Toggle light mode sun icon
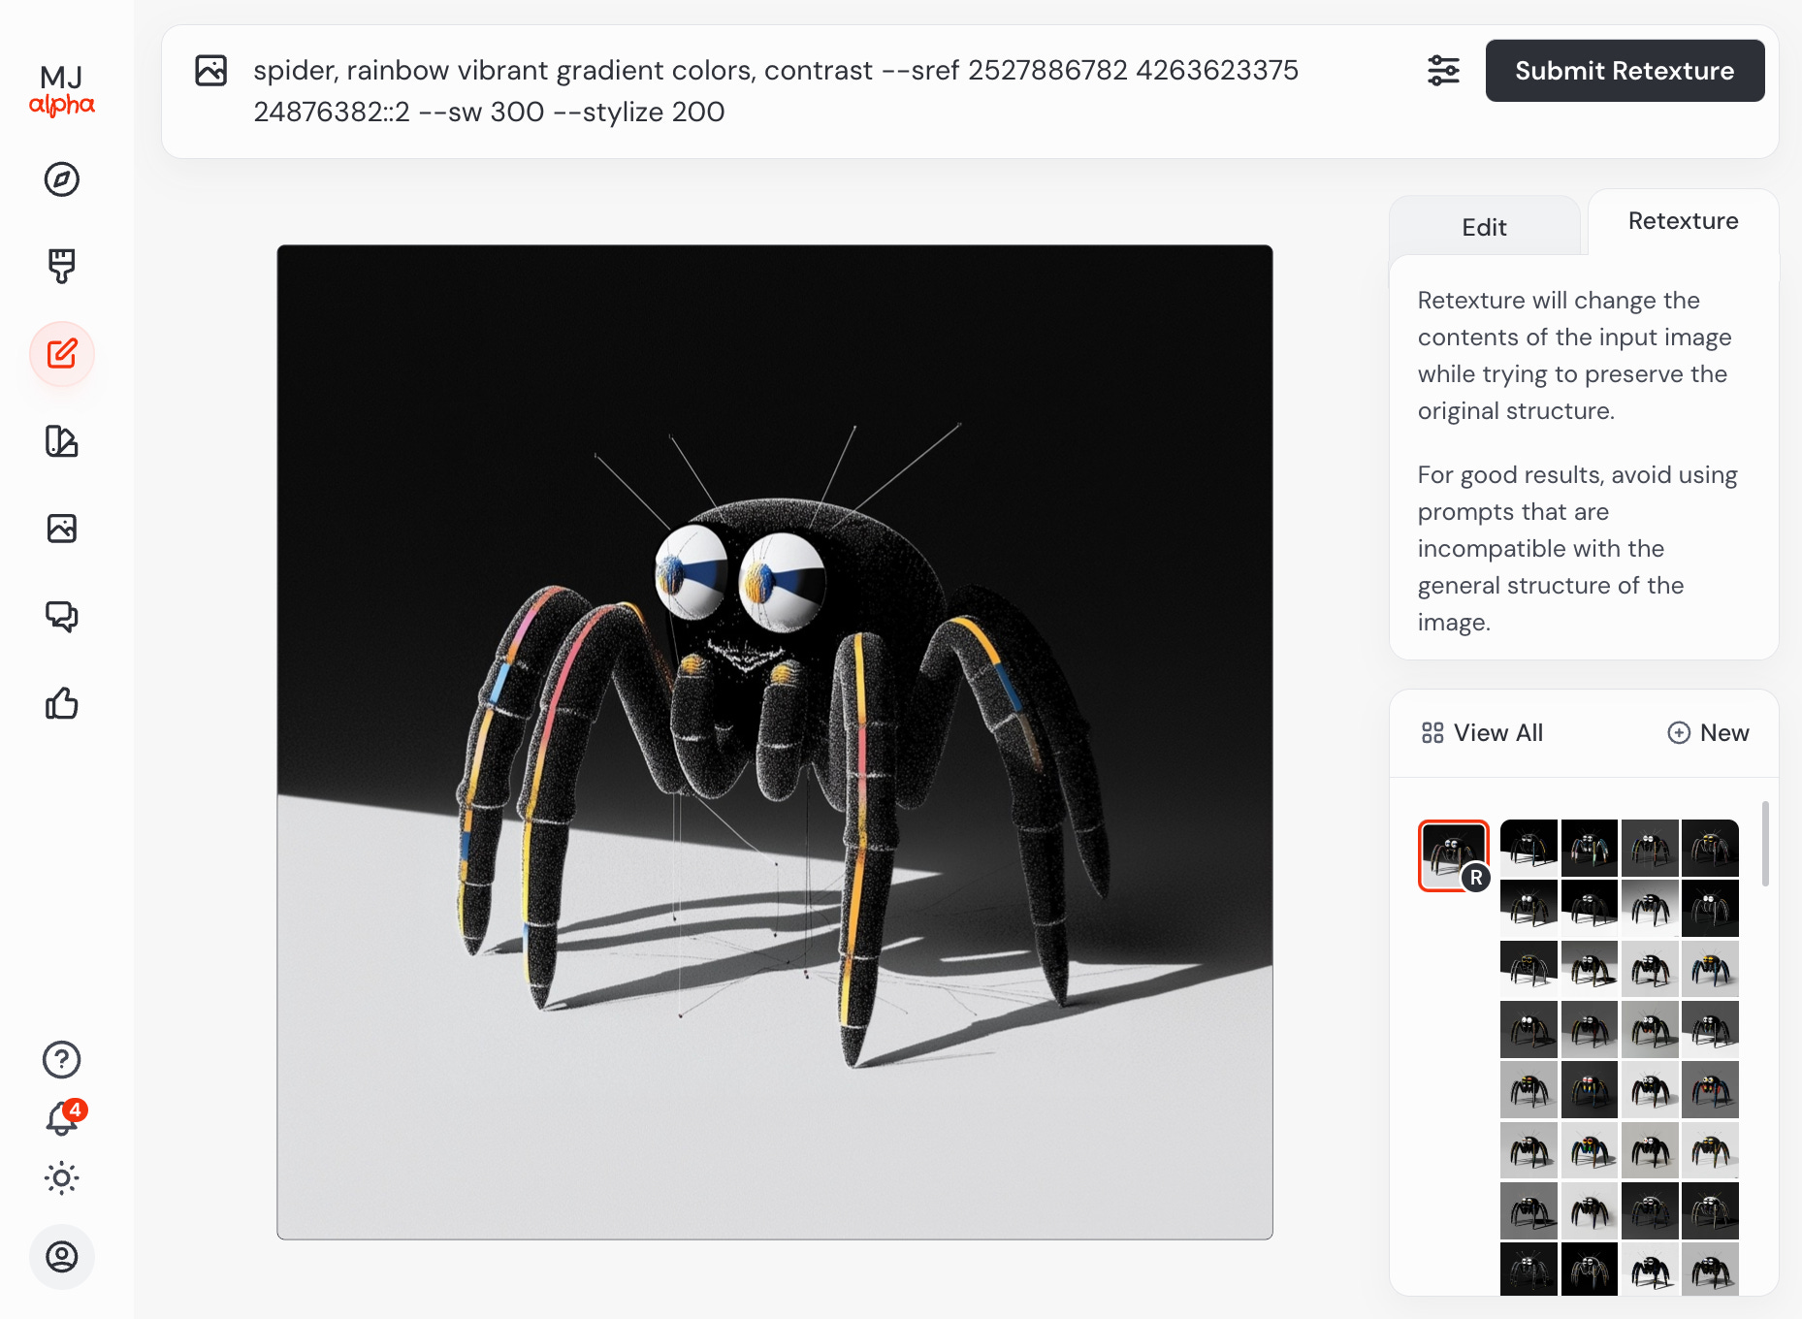The width and height of the screenshot is (1802, 1319). click(62, 1178)
